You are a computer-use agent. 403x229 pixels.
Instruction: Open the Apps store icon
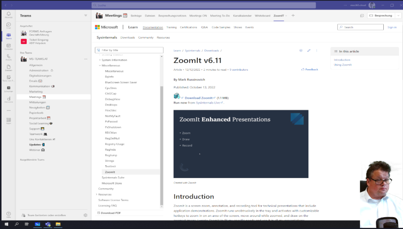coord(9,121)
